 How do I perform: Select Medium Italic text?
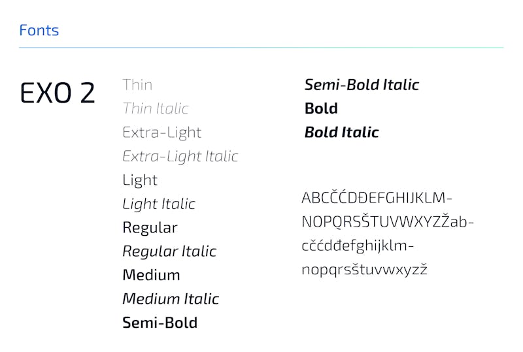pyautogui.click(x=171, y=299)
